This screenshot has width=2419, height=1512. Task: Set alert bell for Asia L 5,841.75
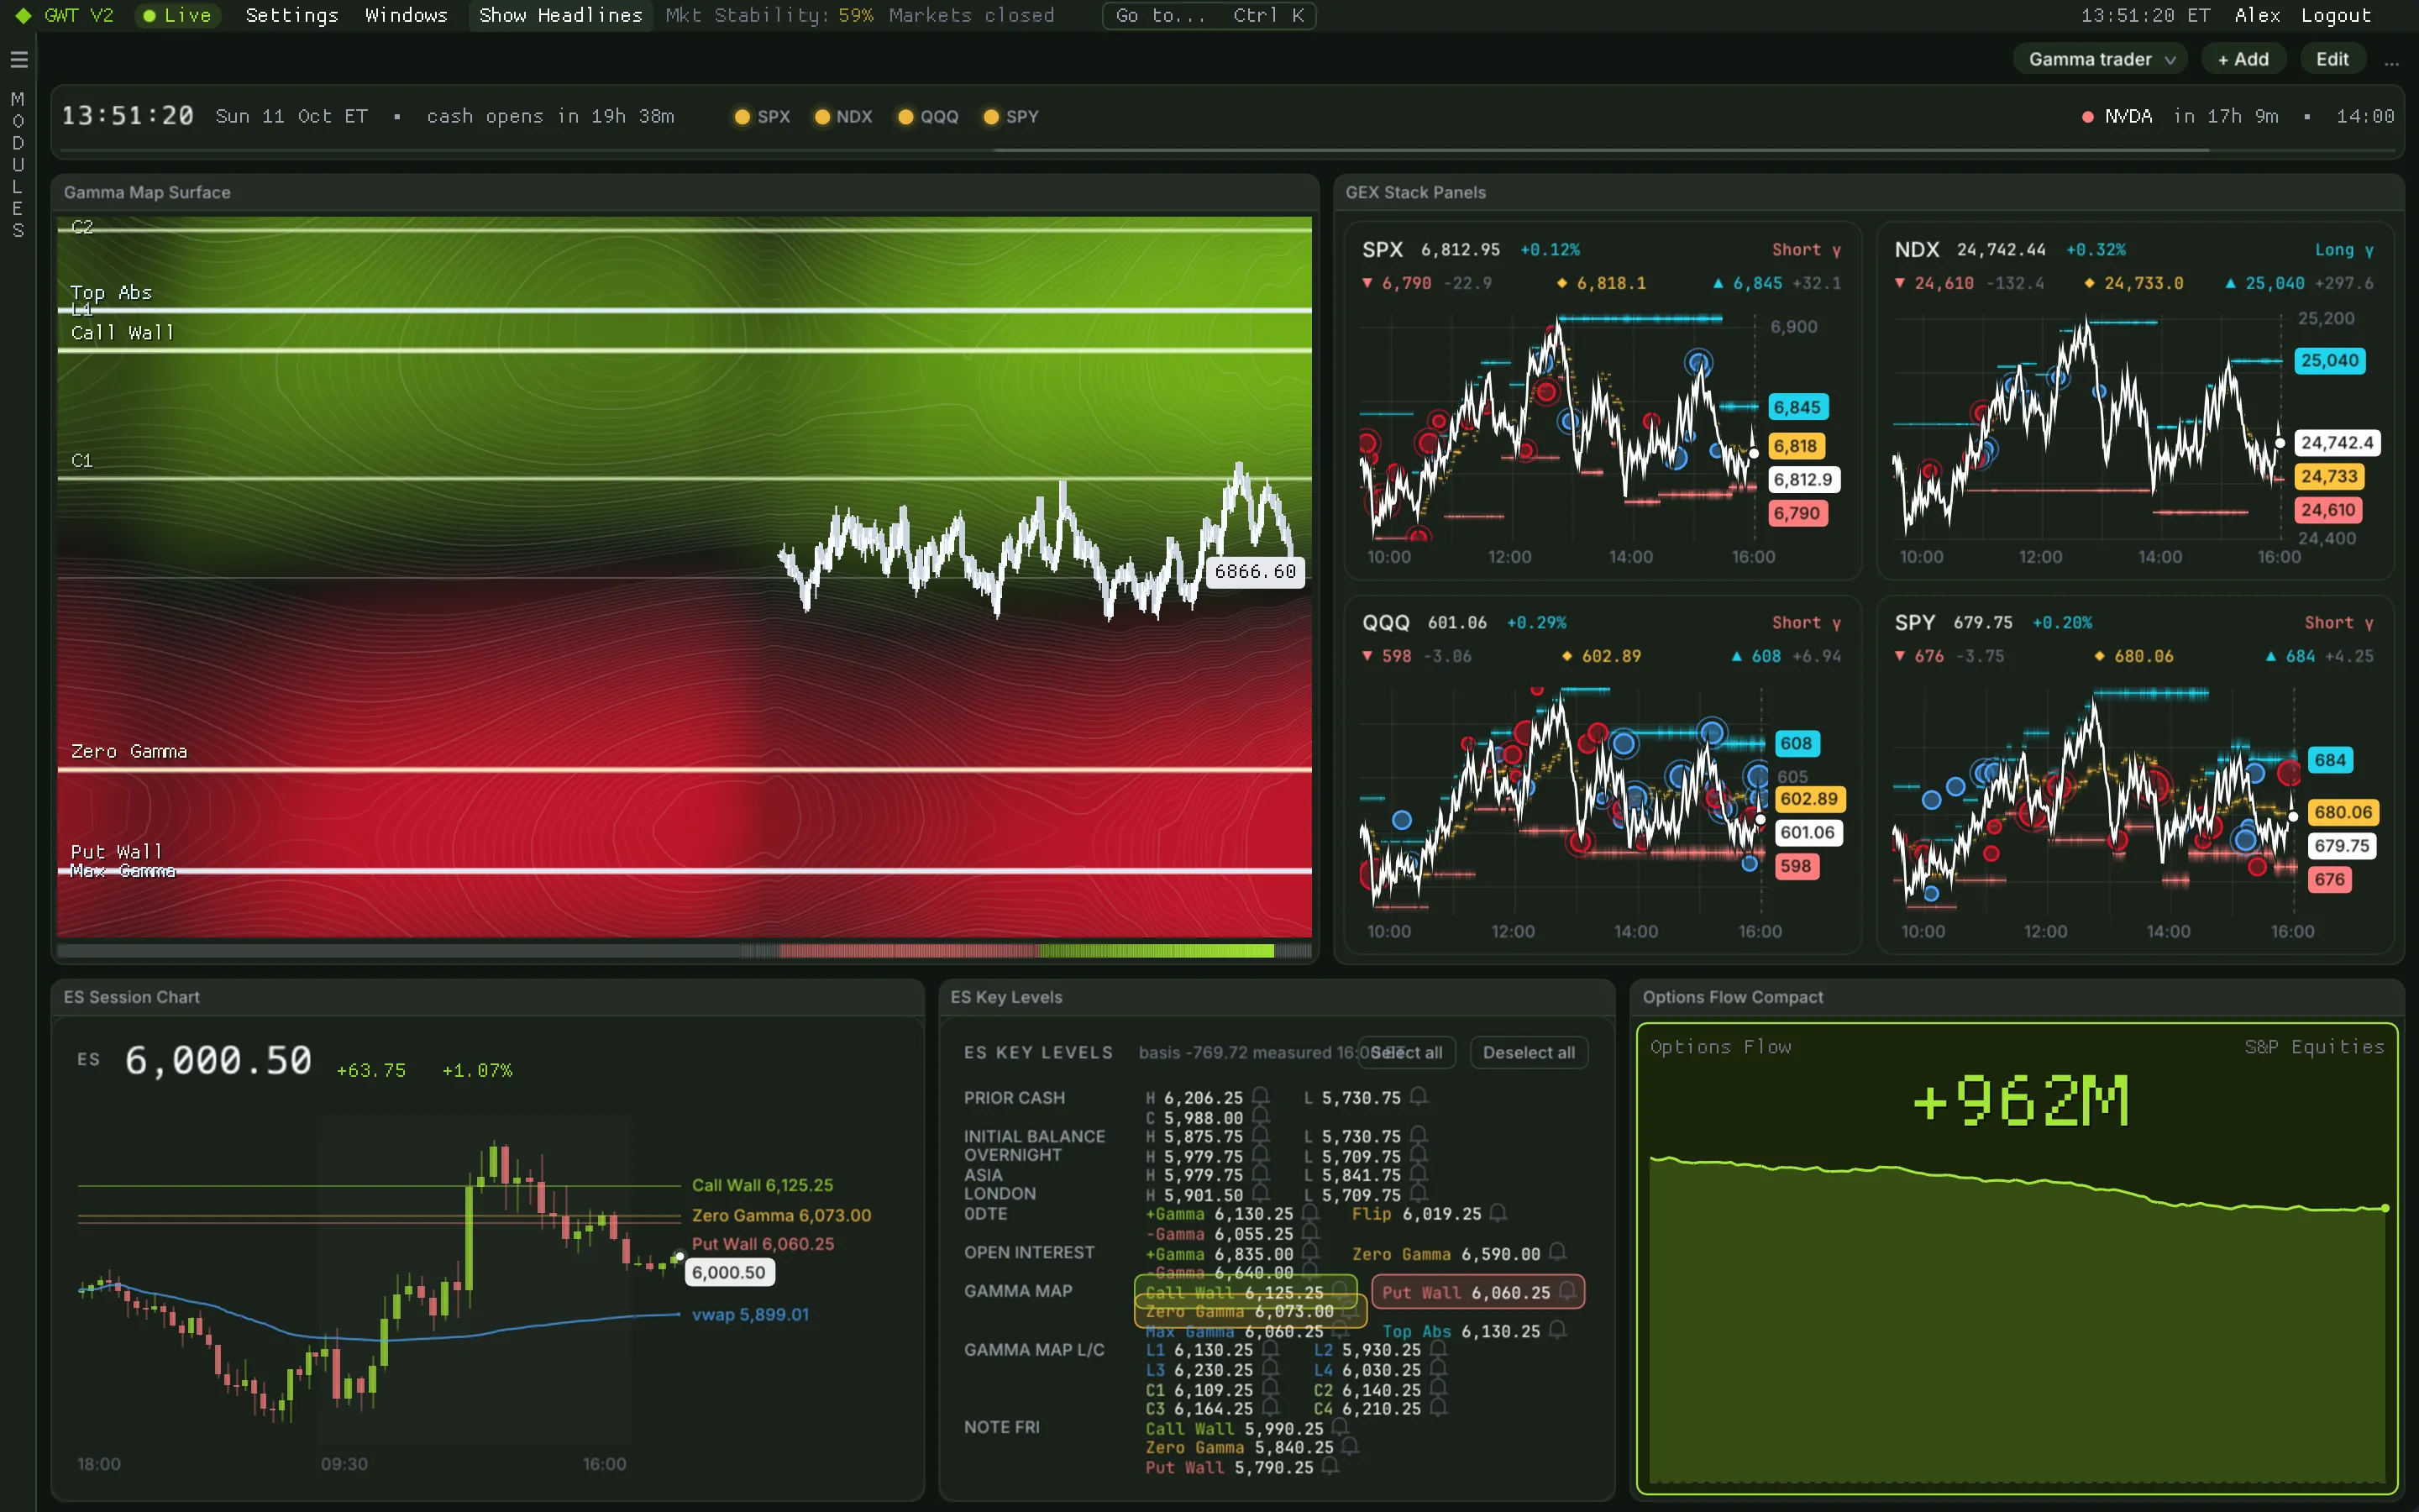[1419, 1174]
